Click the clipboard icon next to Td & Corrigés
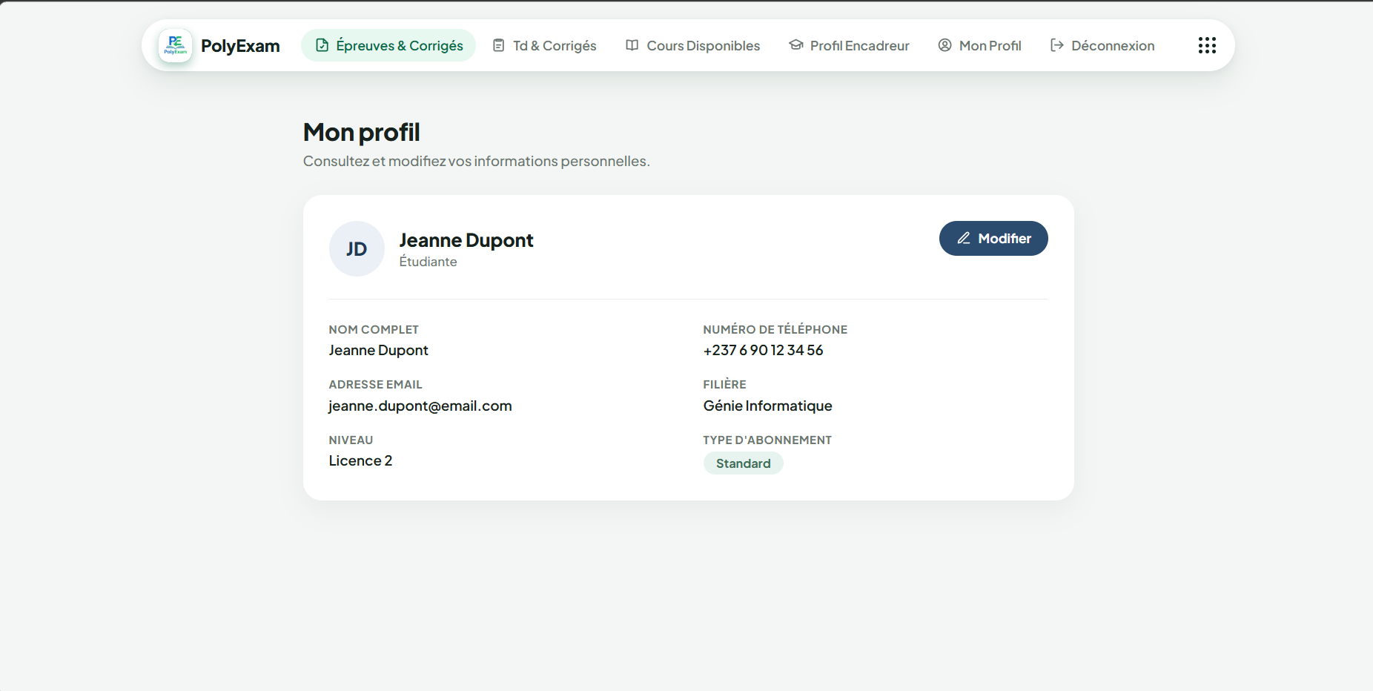The width and height of the screenshot is (1373, 691). [499, 45]
